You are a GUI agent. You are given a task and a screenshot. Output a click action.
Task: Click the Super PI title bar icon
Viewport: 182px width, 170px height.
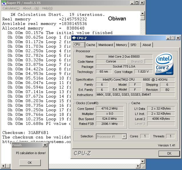(3, 3)
